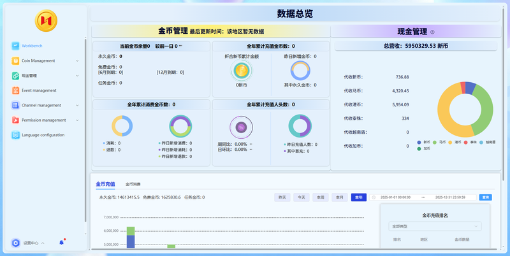Toggle 新币 legend item in cash donut chart

coord(423,142)
